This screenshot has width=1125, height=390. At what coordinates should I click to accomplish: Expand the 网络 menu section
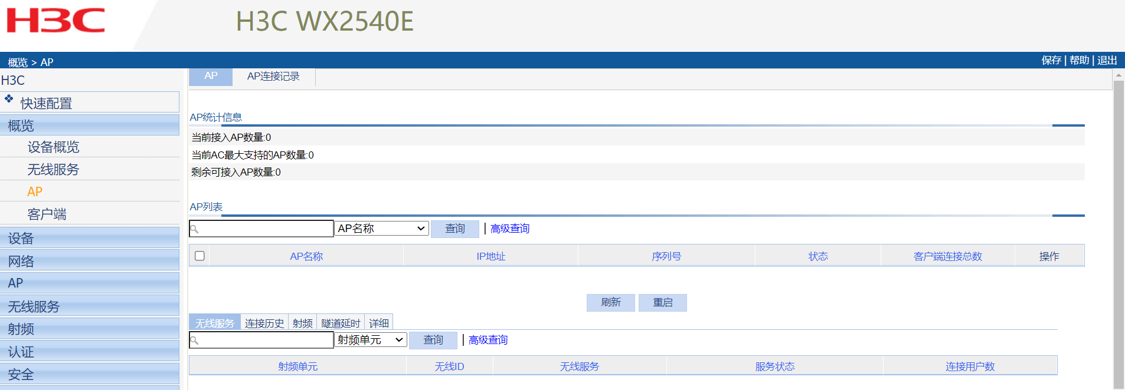click(x=90, y=261)
